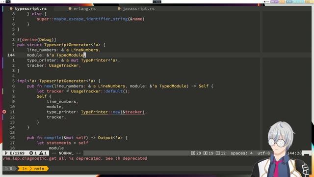Click the 'line_numbers: &'a LineNumbers' field
Image resolution: width=314 pixels, height=177 pixels.
pos(63,50)
